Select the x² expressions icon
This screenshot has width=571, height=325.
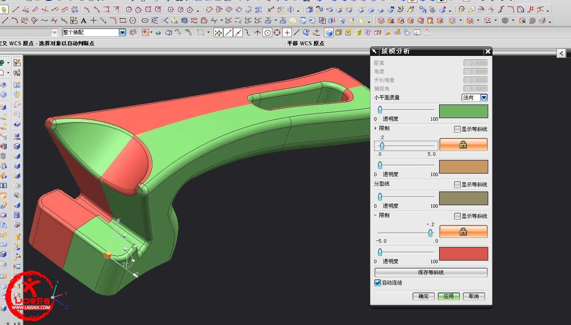tap(271, 9)
